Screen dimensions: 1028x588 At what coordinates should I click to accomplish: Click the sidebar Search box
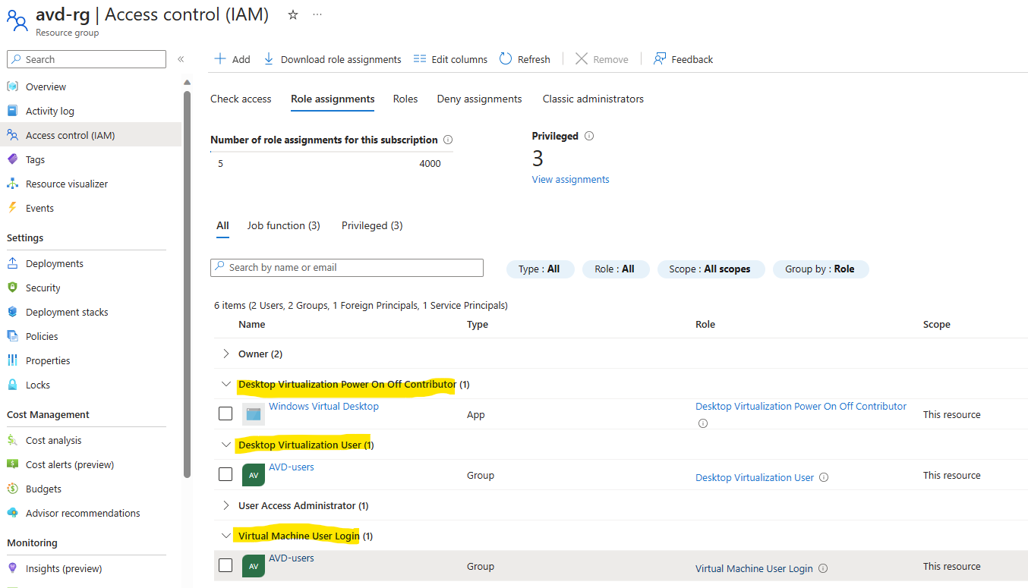(87, 59)
